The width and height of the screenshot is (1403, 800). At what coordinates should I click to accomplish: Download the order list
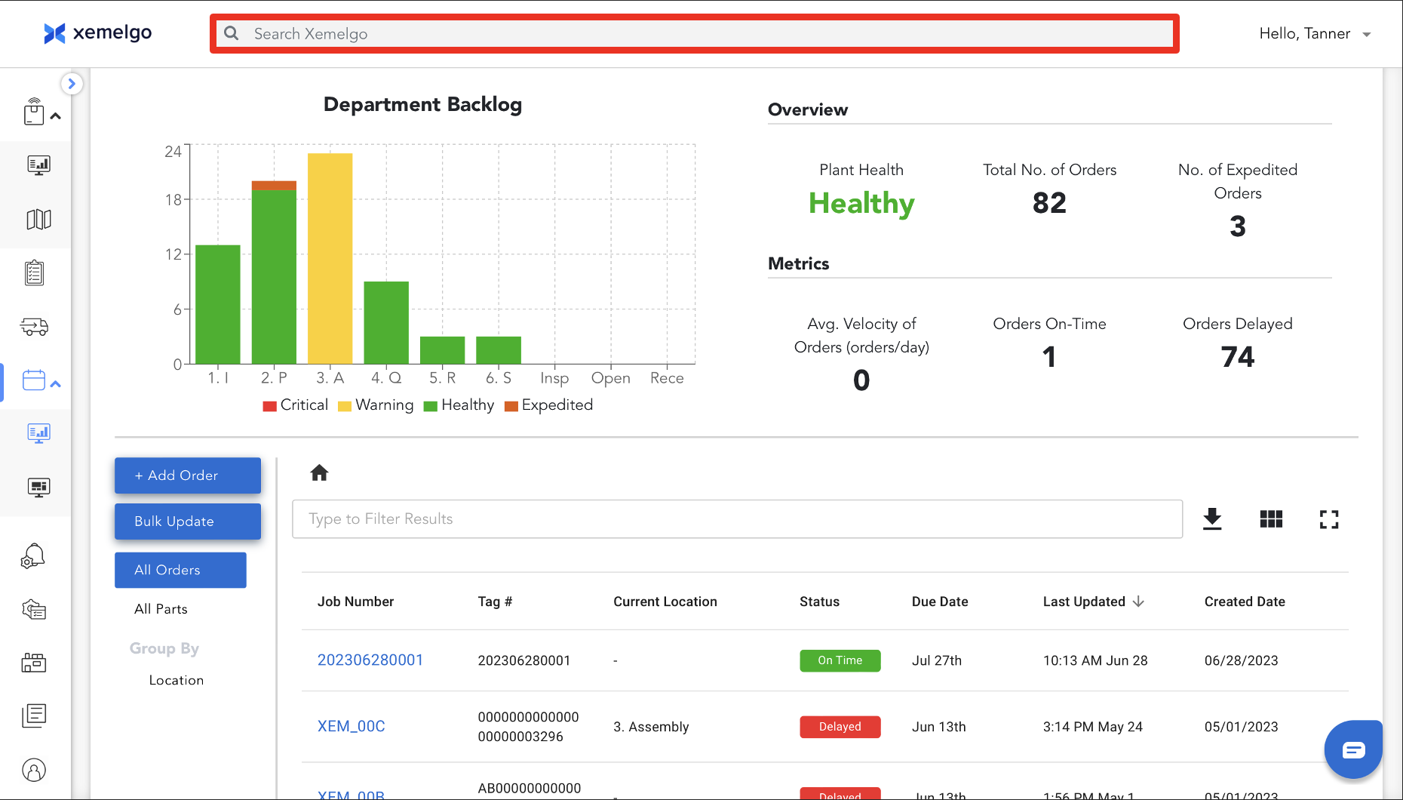(1212, 519)
